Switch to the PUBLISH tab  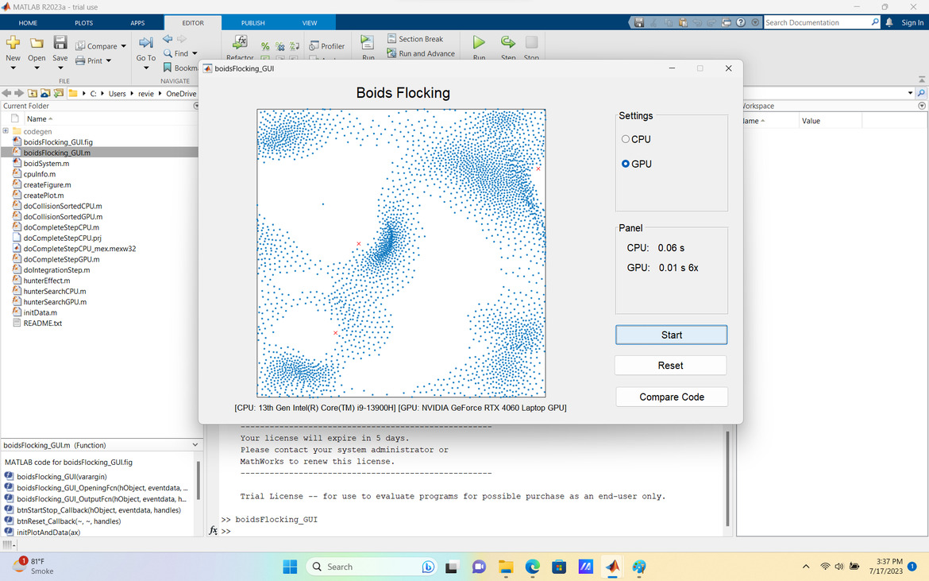coord(253,22)
